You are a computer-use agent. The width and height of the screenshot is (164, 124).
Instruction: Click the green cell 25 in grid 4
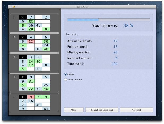tap(46, 85)
